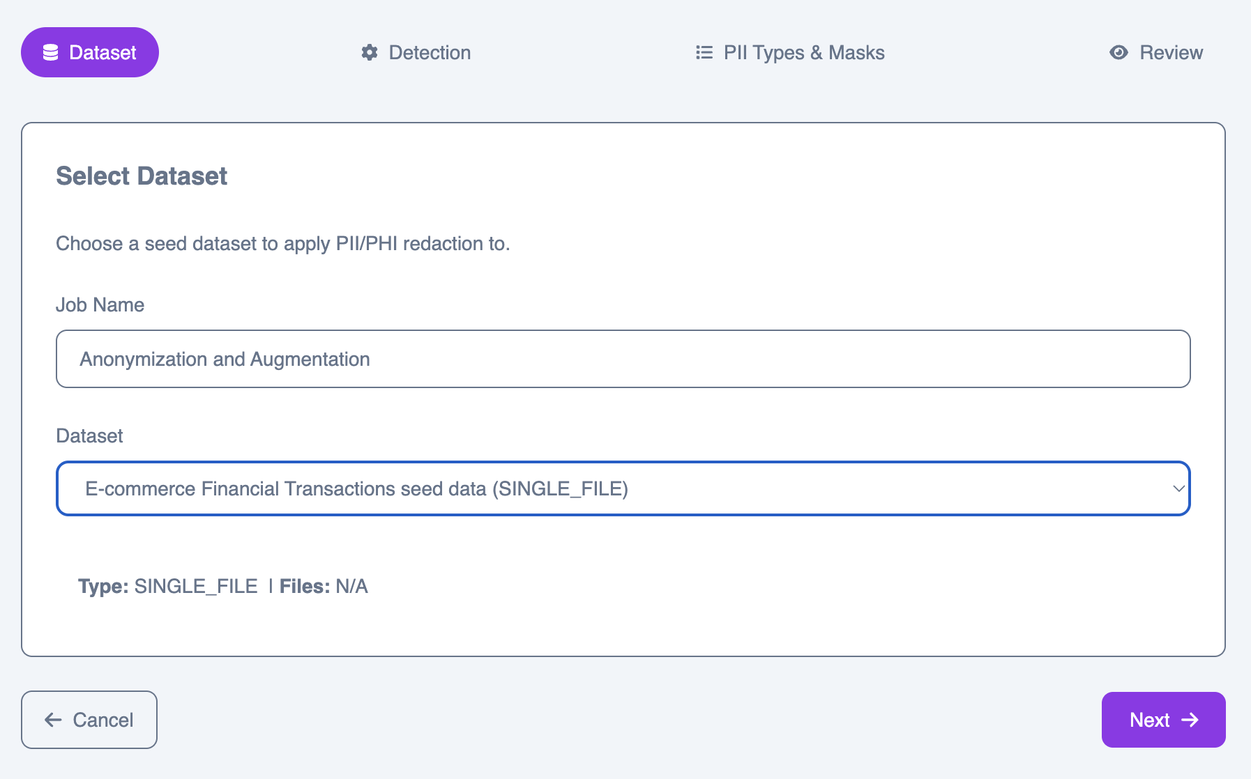Select the Anonymization and Augmentation text
This screenshot has width=1251, height=779.
[225, 359]
